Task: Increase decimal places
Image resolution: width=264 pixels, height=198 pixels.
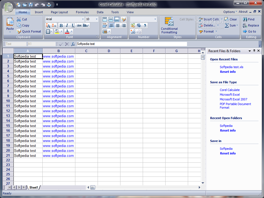Action: click(x=133, y=31)
